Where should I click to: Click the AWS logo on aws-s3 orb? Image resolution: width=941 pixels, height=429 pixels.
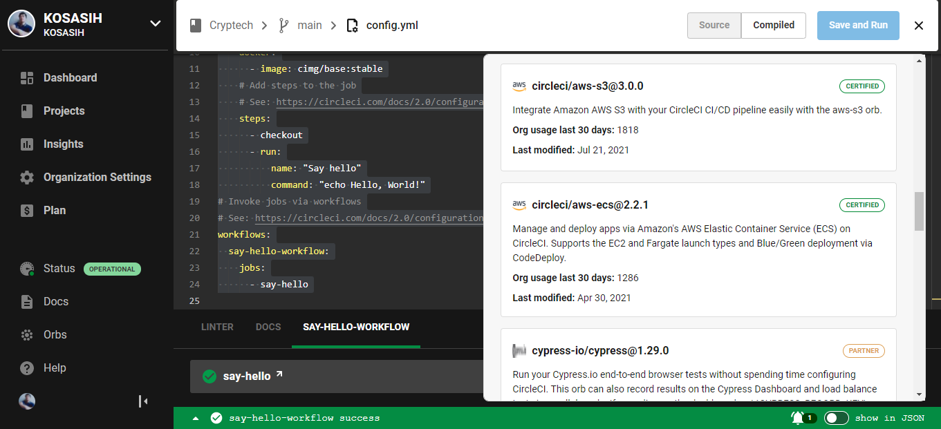pyautogui.click(x=519, y=86)
